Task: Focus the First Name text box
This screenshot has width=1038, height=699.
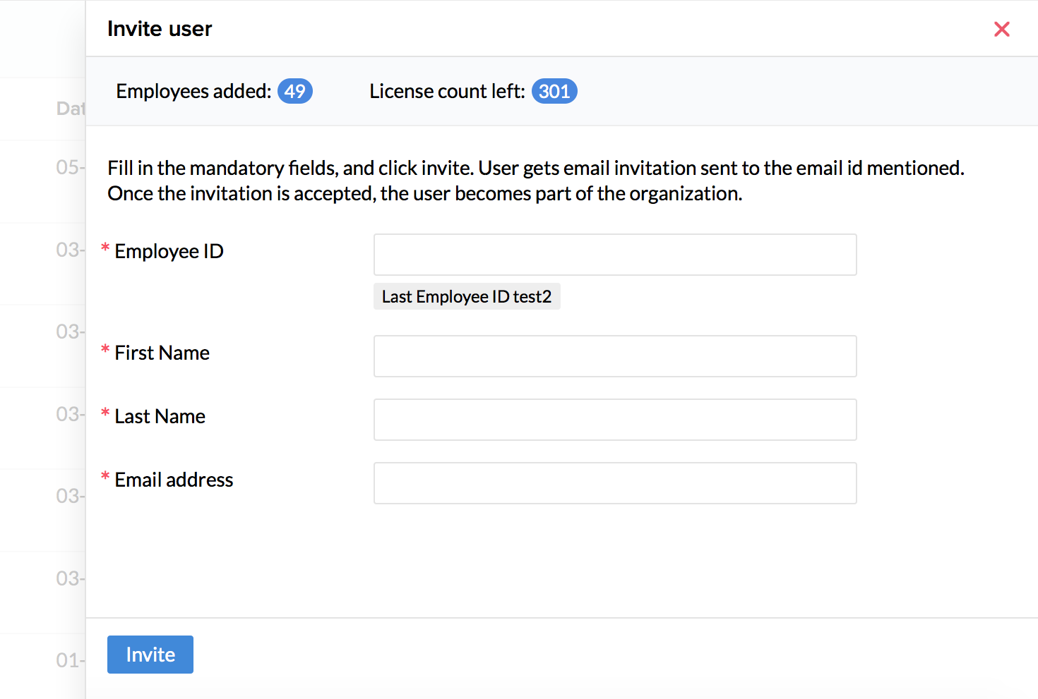Action: (614, 356)
